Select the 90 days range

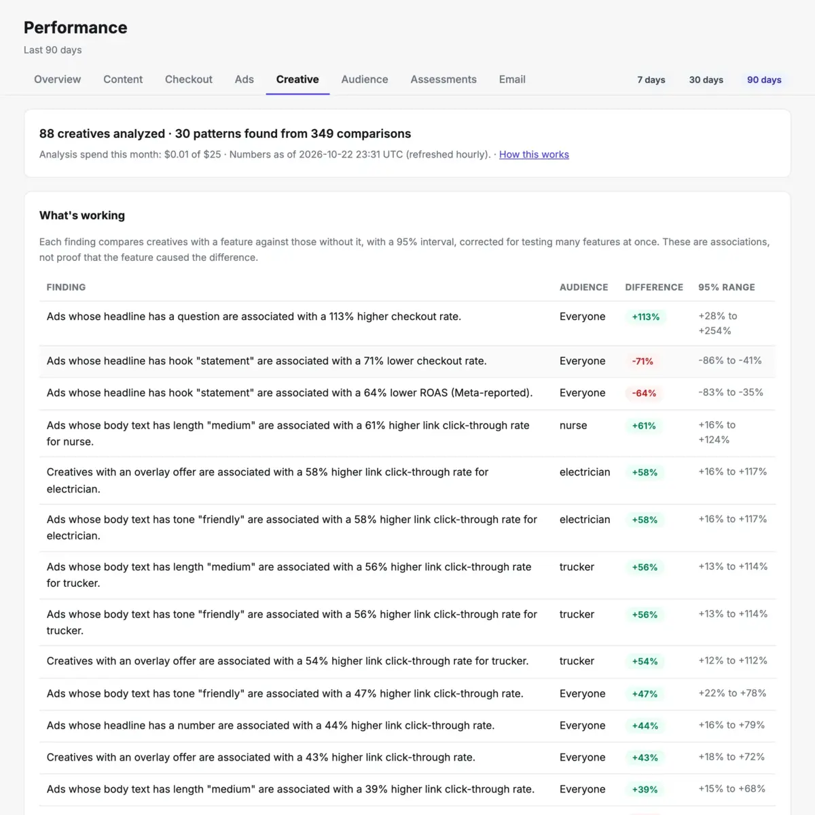[x=764, y=79]
